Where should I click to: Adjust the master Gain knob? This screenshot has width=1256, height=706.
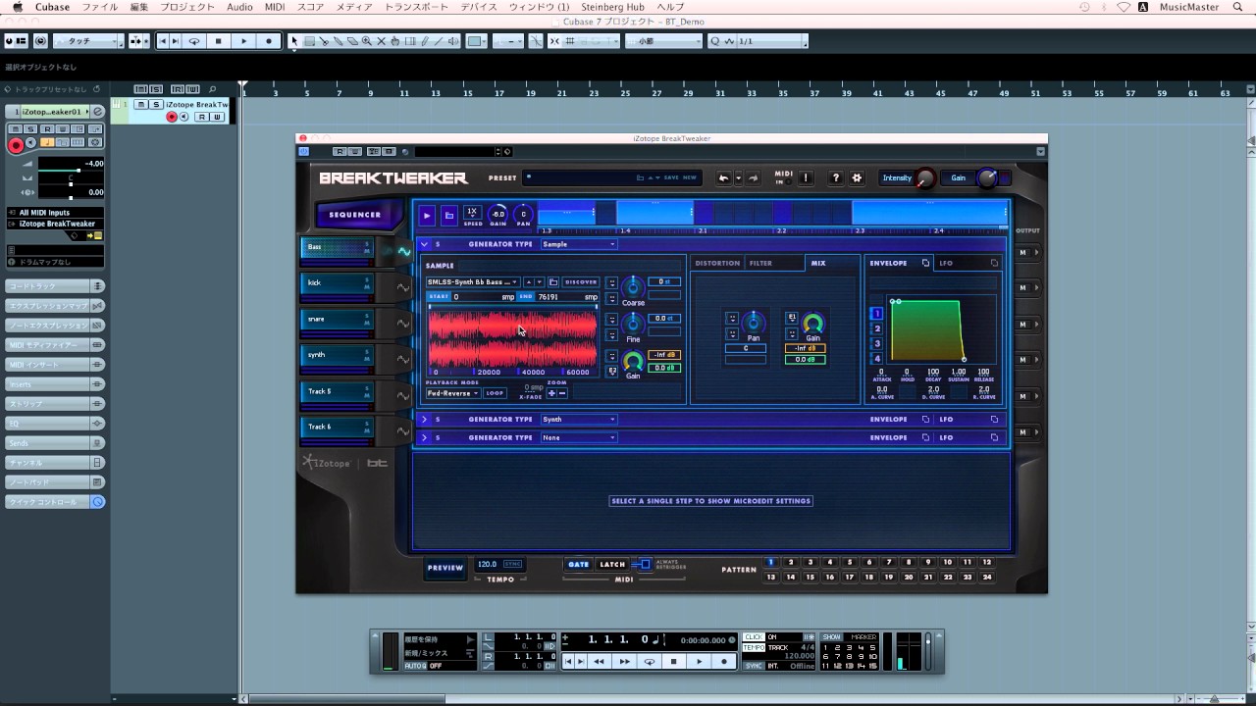(x=987, y=178)
